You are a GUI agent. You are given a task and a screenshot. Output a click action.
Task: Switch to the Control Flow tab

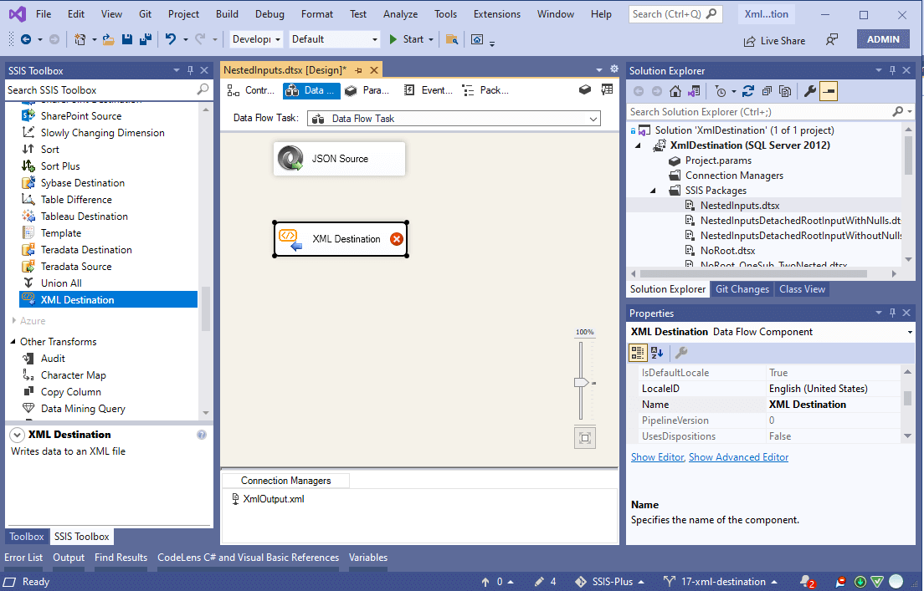251,90
